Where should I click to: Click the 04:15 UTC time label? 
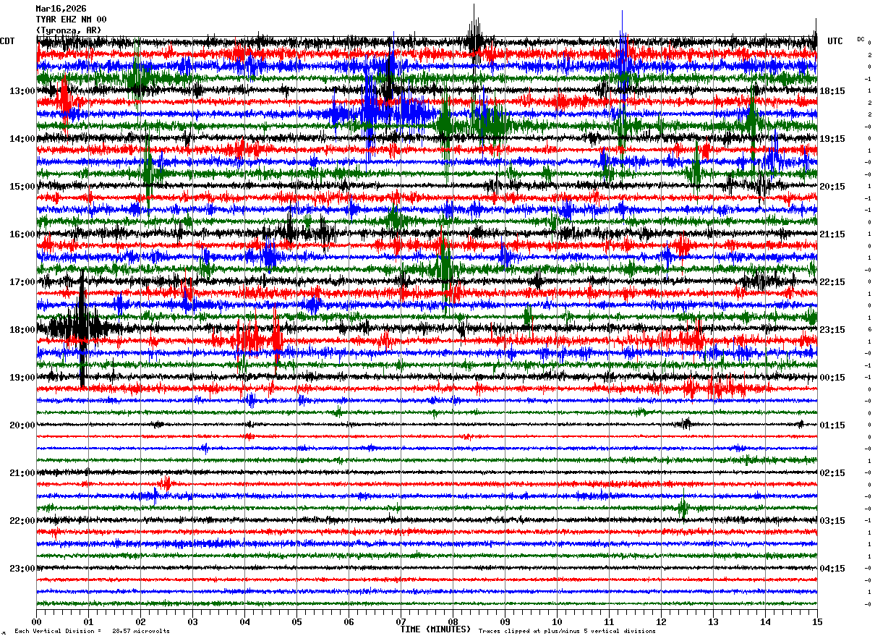click(832, 569)
